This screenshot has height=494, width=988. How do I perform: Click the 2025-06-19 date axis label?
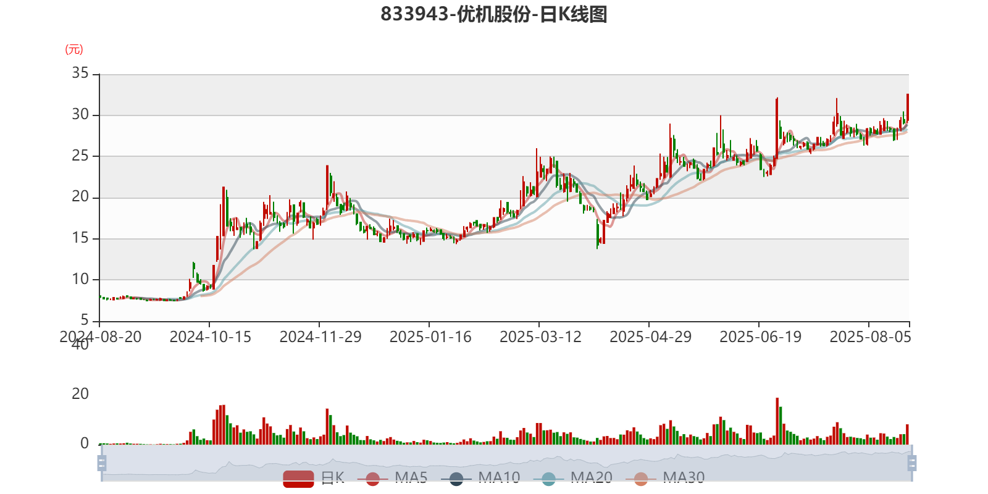pyautogui.click(x=760, y=337)
